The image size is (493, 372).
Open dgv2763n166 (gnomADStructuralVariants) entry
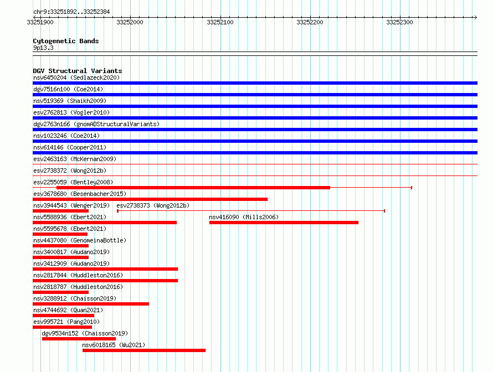coord(96,124)
